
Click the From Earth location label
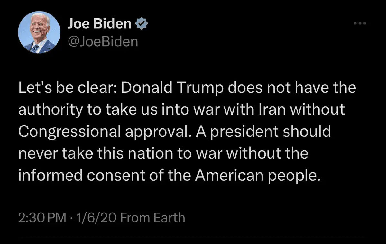pos(153,218)
